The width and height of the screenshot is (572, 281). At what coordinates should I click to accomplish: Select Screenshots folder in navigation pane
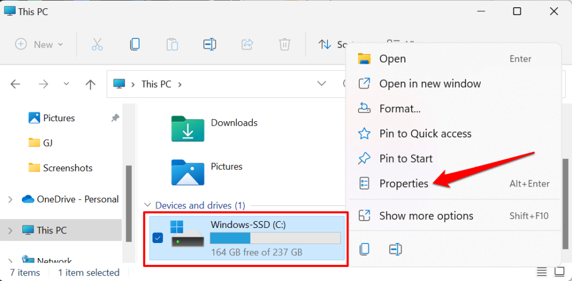(x=68, y=168)
